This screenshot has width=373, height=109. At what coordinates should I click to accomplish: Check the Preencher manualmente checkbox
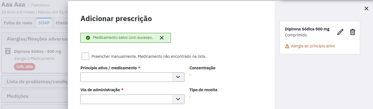(x=85, y=56)
